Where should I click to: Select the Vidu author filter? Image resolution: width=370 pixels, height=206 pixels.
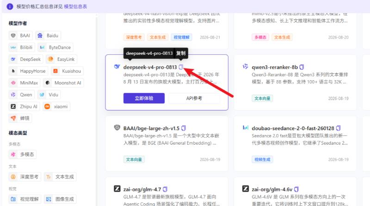tap(49, 94)
